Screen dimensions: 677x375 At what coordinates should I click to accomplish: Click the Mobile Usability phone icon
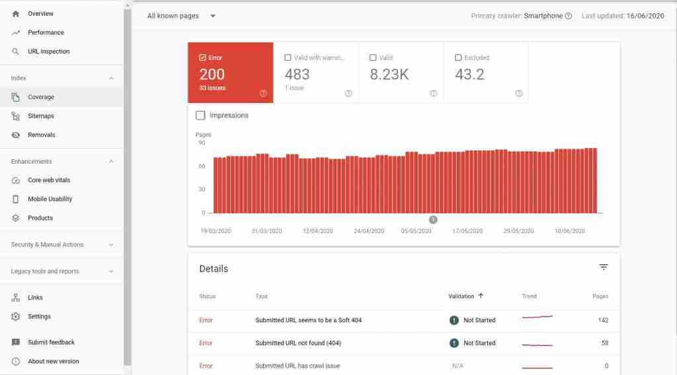point(16,199)
